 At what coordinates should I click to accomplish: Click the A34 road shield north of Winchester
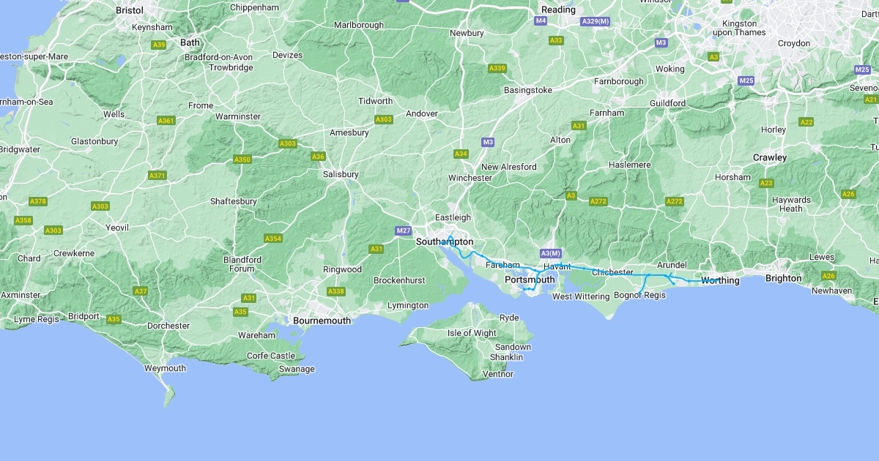coord(461,154)
